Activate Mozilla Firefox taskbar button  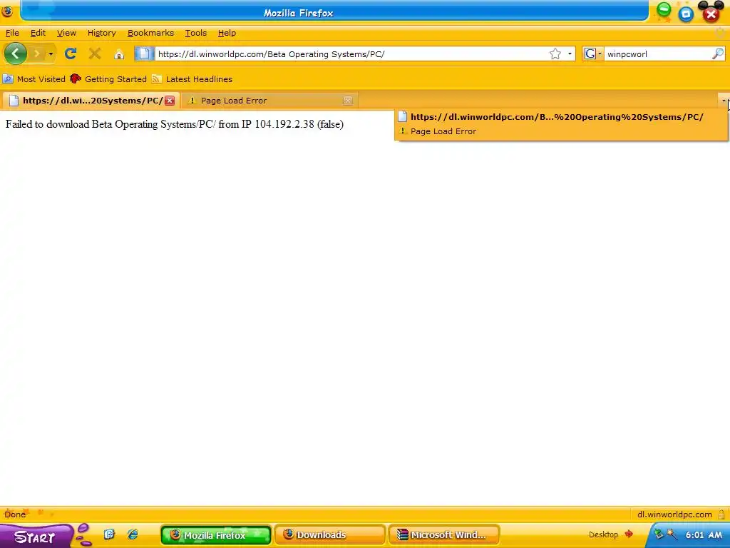[215, 535]
